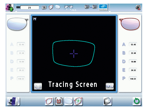Select the right panel P value 146.53
Image resolution: width=148 pixels, height=110 pixels.
pos(133,79)
